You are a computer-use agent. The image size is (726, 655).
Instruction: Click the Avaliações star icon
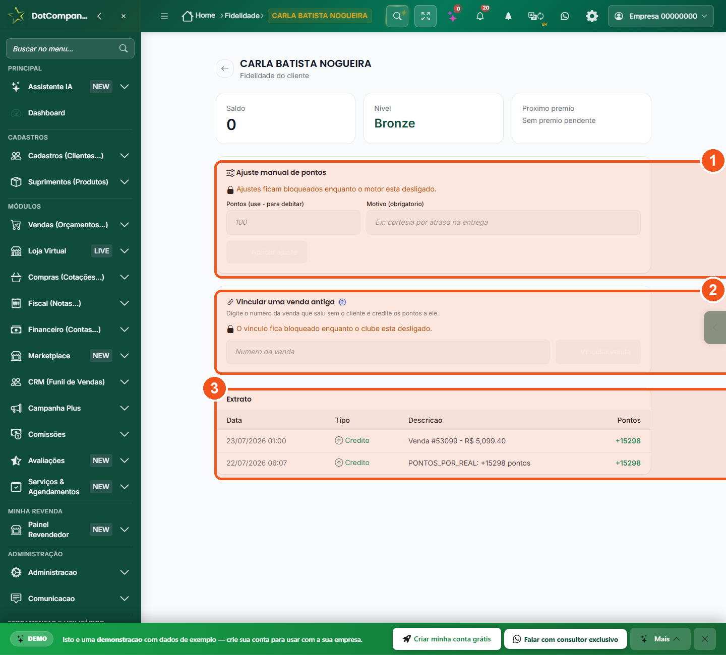[16, 461]
